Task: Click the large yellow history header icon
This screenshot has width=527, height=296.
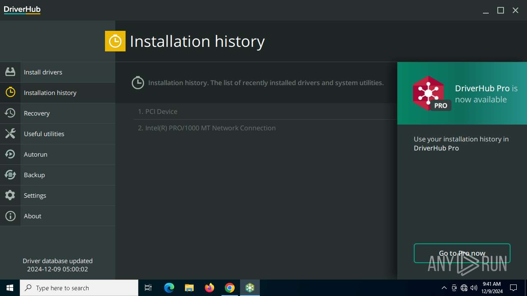Action: pyautogui.click(x=115, y=41)
